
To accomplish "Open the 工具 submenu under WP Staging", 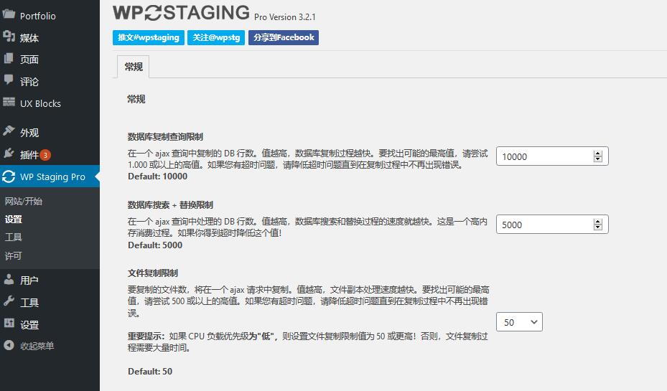I will click(x=13, y=237).
